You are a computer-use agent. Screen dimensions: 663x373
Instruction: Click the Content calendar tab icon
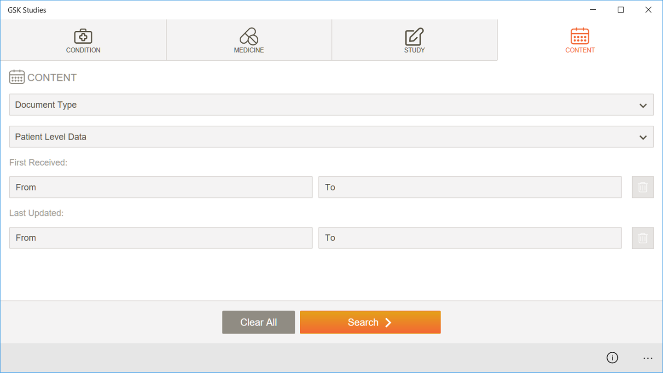click(x=580, y=36)
